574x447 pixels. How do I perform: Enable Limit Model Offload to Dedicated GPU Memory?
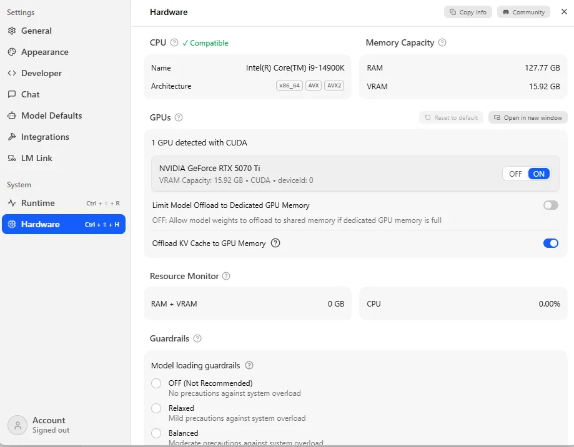tap(550, 205)
